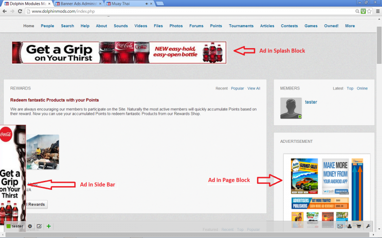382x238 pixels.
Task: Open the Tournaments menu item
Action: 241,26
